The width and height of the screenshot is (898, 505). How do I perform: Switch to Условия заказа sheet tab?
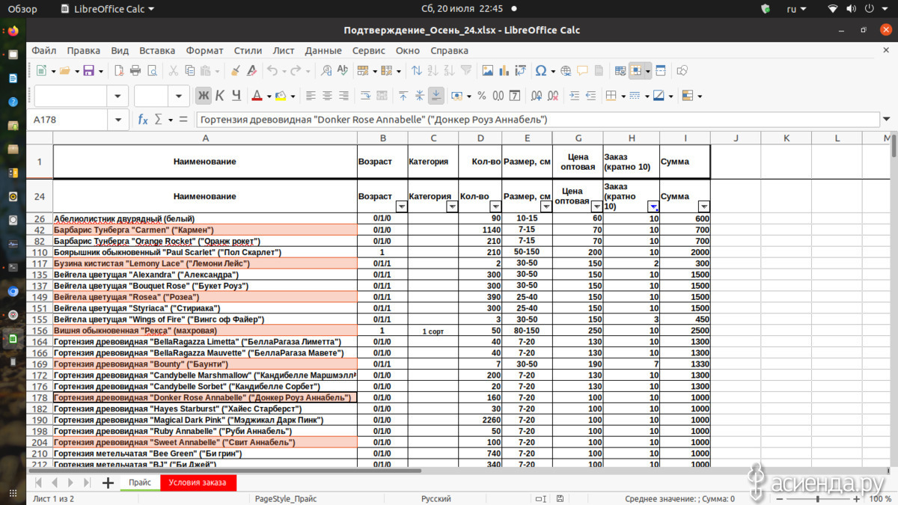pyautogui.click(x=198, y=483)
